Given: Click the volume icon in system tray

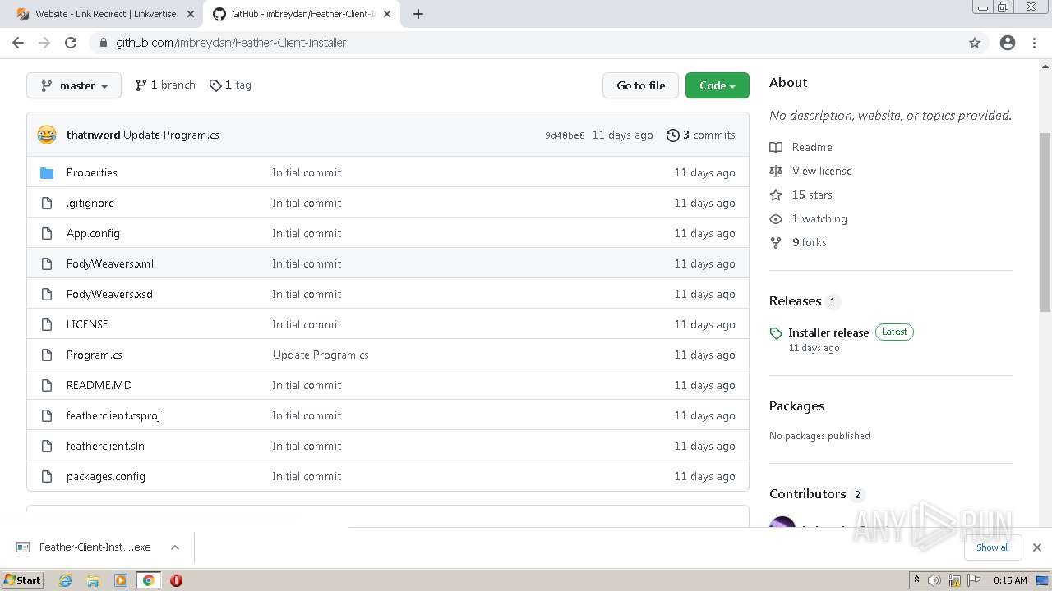Looking at the screenshot, I should 934,580.
